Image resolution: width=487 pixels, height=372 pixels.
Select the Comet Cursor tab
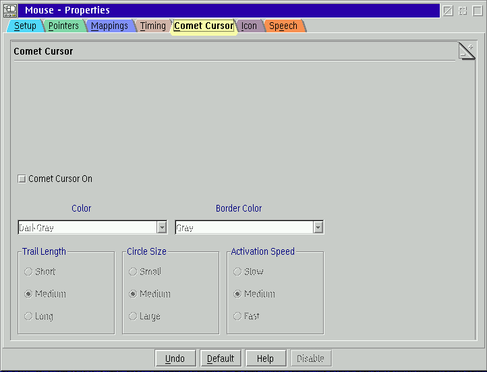pyautogui.click(x=204, y=26)
